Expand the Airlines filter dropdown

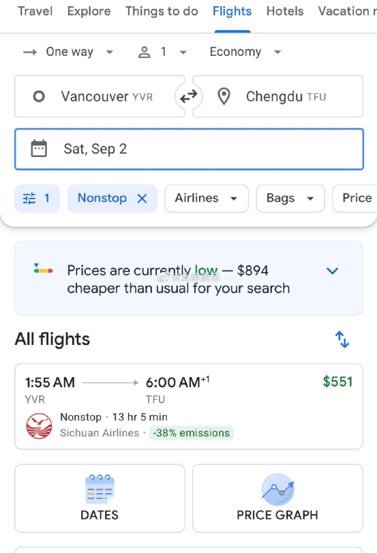[207, 198]
